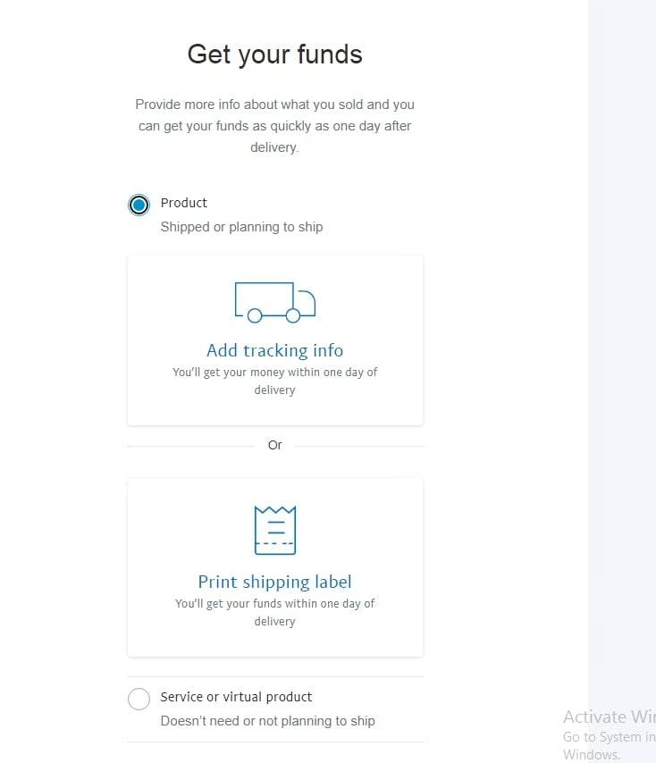Click the "Or" divider between cards
This screenshot has height=763, width=656.
(274, 445)
